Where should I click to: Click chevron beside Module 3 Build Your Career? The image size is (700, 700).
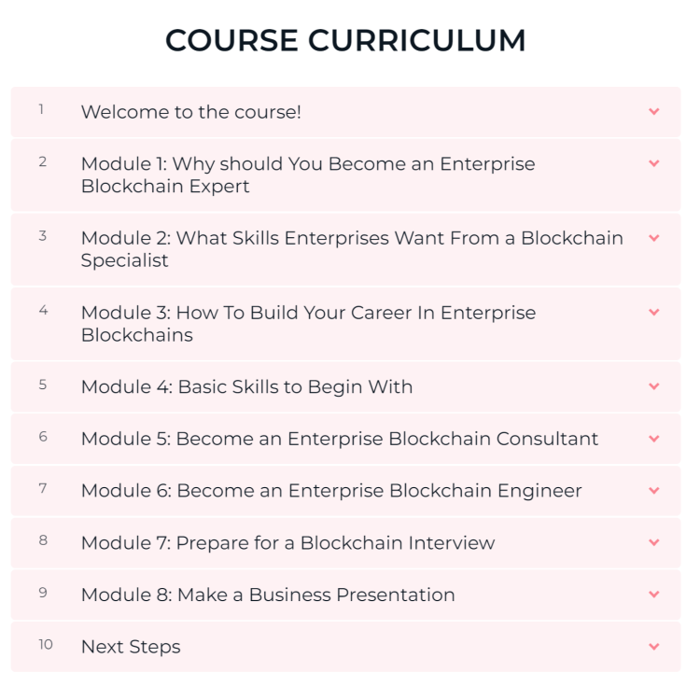click(x=653, y=312)
